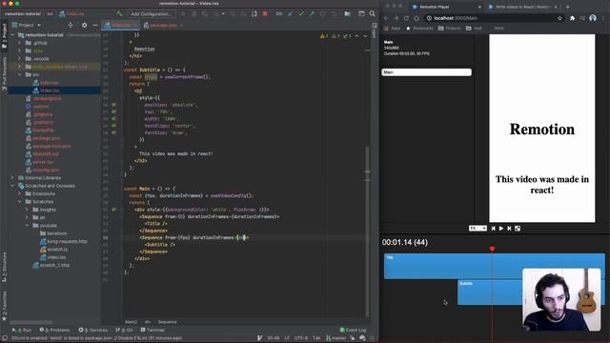610x343 pixels.
Task: Click next highlighted error down arrow in editor
Action: tap(365, 36)
